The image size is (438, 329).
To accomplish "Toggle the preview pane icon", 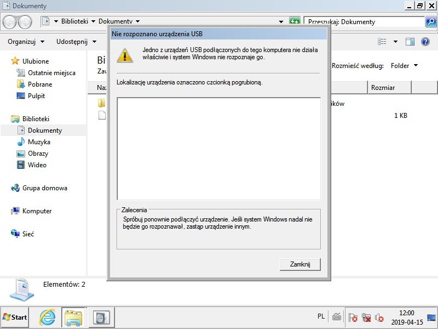I will pos(410,42).
